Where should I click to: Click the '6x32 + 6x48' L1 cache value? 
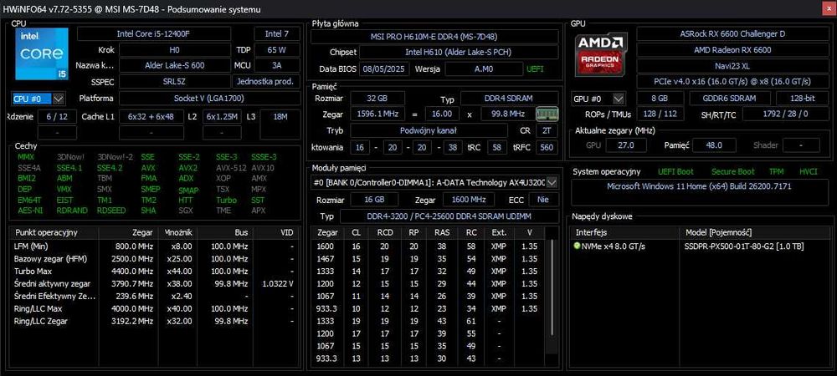pyautogui.click(x=151, y=117)
